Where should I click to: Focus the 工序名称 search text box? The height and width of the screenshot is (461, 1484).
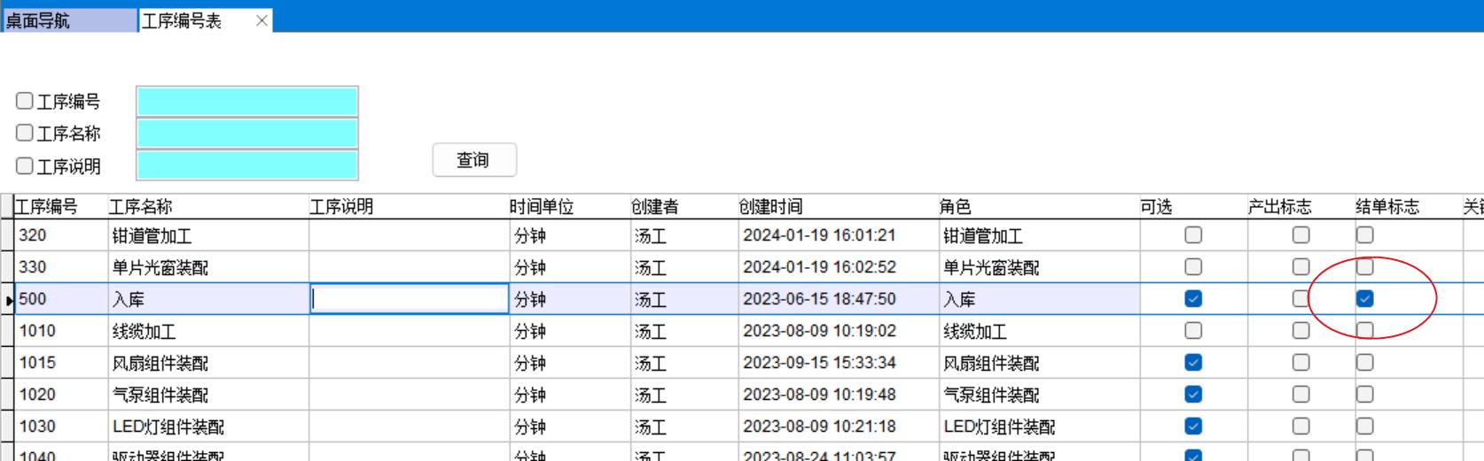pyautogui.click(x=246, y=133)
